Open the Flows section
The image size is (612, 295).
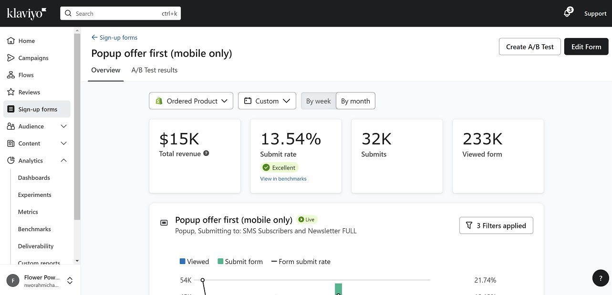click(26, 75)
